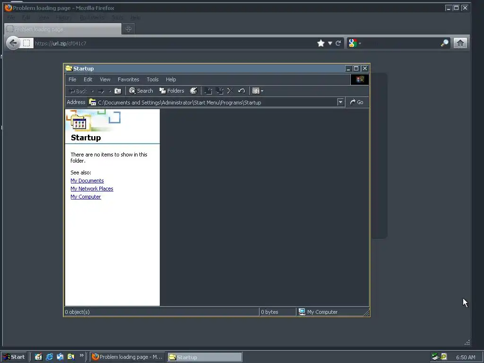484x363 pixels.
Task: Reload the page in Firefox
Action: [338, 43]
